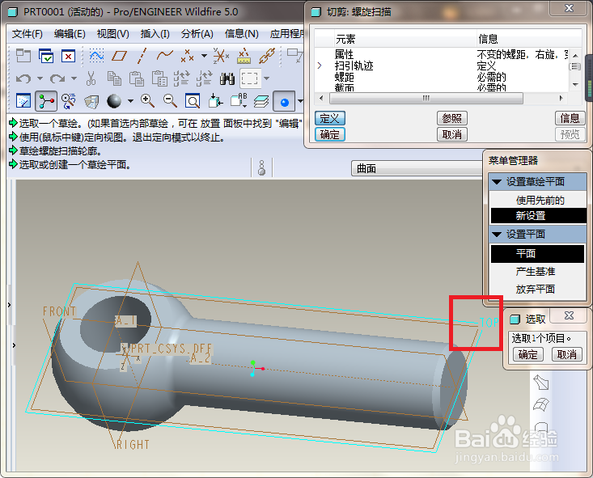Open datum point type dropdown arrow

(x=204, y=56)
